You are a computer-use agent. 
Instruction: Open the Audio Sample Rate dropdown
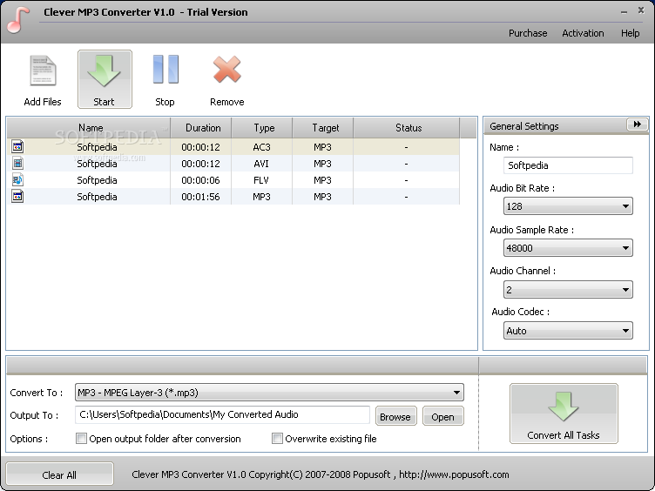[568, 248]
